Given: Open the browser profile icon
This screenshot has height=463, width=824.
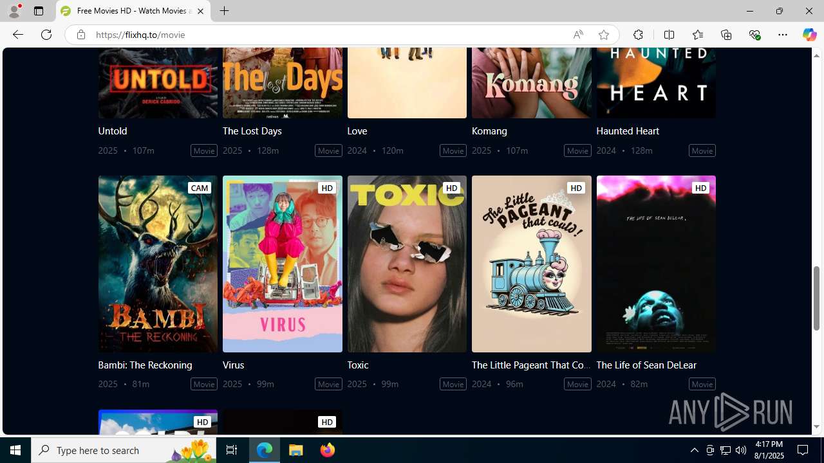Looking at the screenshot, I should 14,11.
